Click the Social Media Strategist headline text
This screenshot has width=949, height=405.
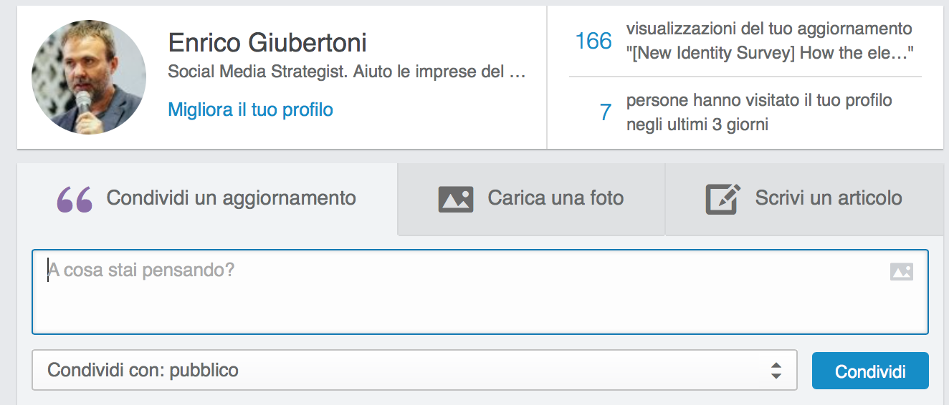click(x=347, y=72)
